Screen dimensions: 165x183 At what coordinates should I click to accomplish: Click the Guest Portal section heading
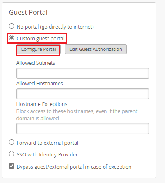(28, 12)
